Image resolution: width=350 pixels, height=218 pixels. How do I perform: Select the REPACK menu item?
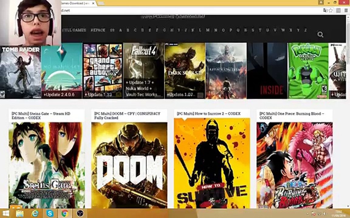(98, 30)
